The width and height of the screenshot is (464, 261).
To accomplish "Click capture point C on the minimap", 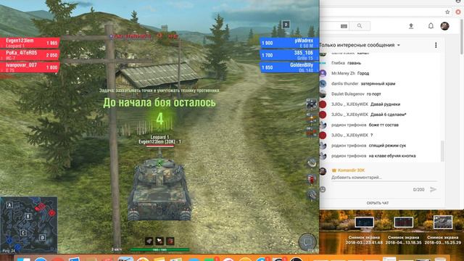I will click(x=23, y=233).
